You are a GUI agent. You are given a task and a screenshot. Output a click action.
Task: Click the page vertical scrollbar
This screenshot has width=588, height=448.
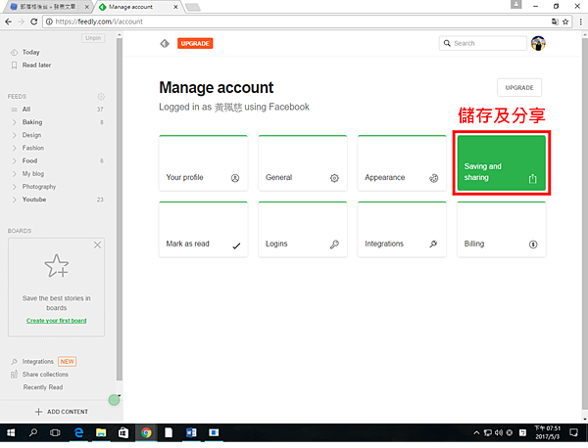pyautogui.click(x=585, y=223)
